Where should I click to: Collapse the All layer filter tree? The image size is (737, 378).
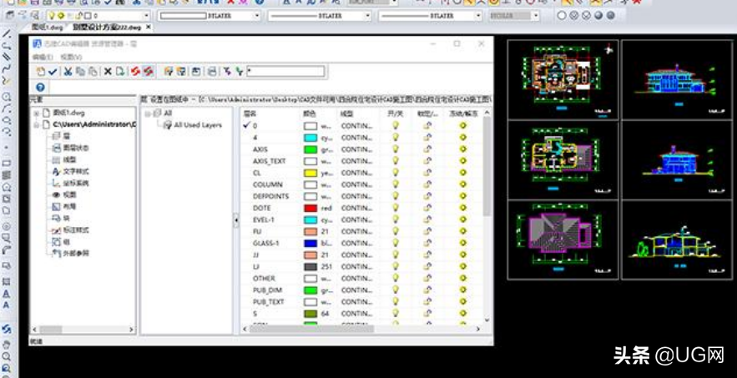click(147, 113)
